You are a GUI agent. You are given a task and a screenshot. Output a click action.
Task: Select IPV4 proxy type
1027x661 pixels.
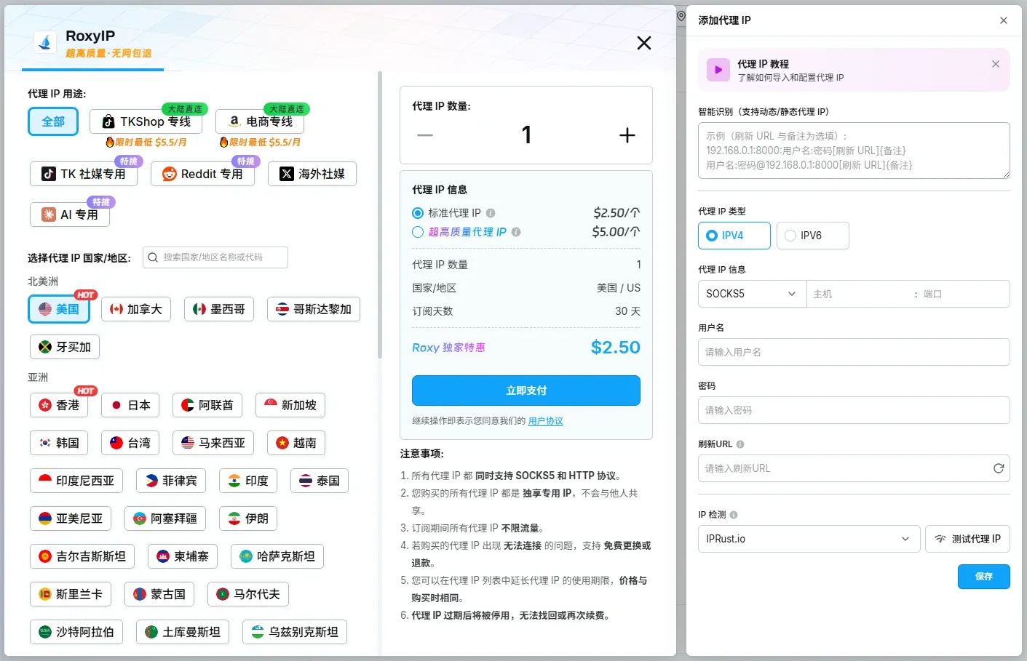[x=734, y=236]
